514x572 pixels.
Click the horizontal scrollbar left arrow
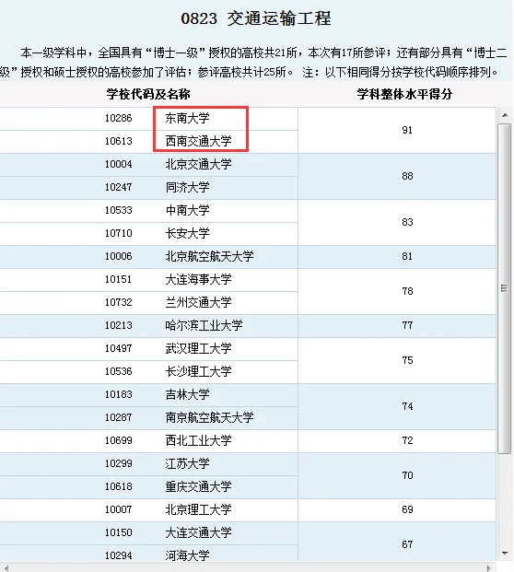[6, 567]
